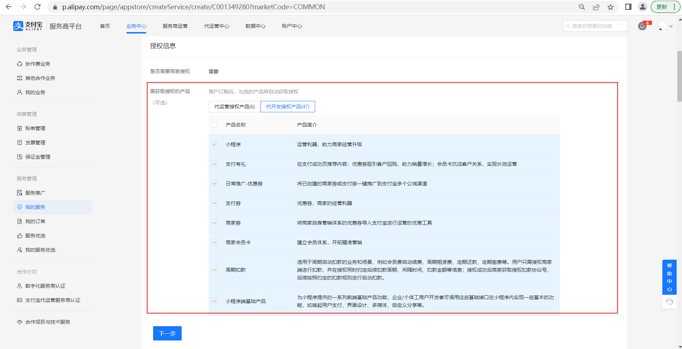Click the icon beside 我的订单
Viewport: 682px width, 349px height.
click(20, 221)
